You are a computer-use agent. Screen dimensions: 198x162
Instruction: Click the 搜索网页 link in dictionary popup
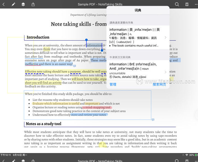pos(159,84)
